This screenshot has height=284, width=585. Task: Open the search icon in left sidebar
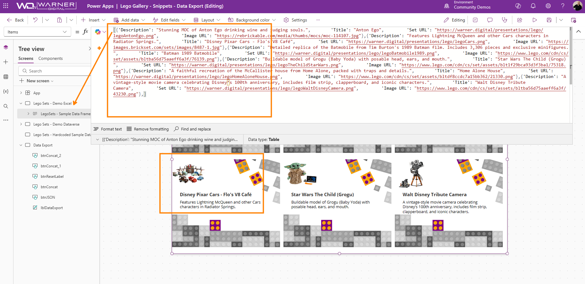click(6, 106)
